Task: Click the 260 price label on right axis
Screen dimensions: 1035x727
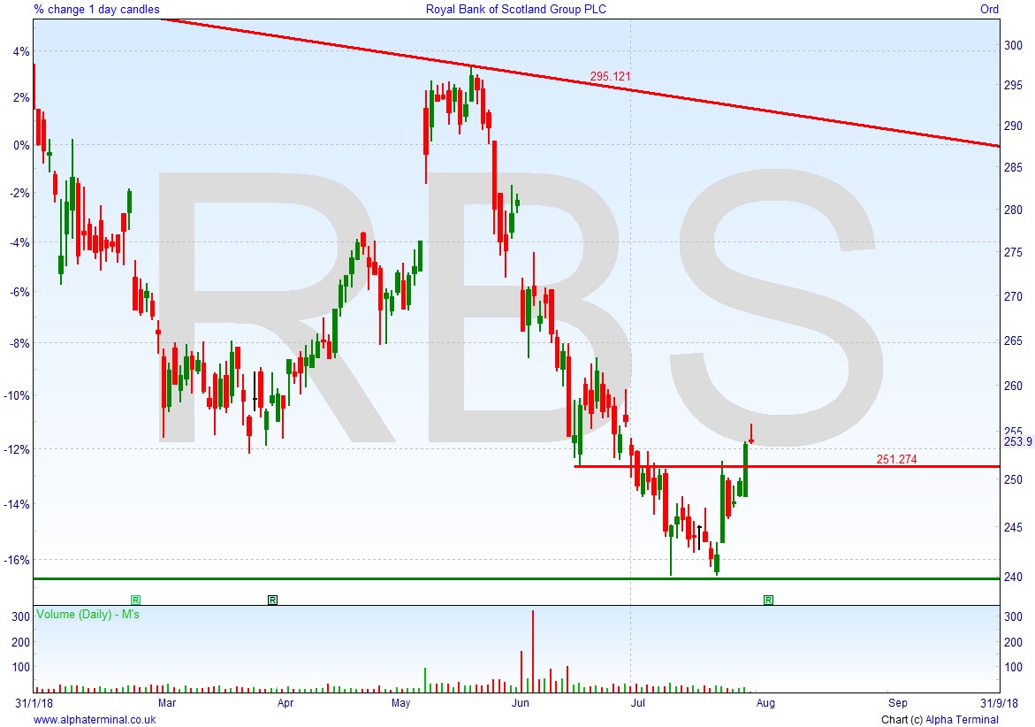Action: tap(1013, 386)
